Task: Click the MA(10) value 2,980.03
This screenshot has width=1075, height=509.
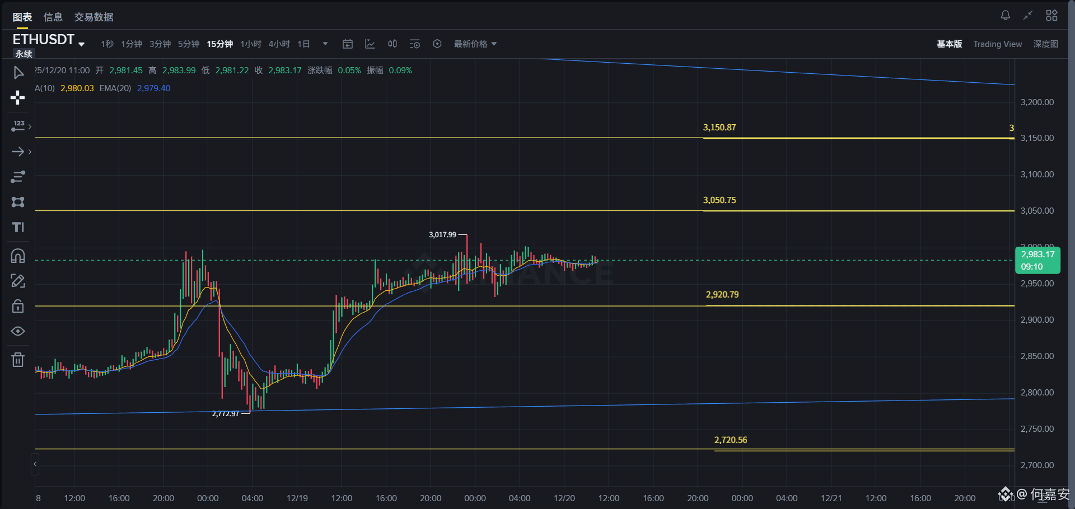Action: pyautogui.click(x=77, y=88)
